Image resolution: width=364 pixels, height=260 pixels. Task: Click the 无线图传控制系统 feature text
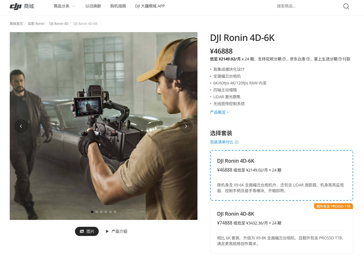click(x=229, y=104)
